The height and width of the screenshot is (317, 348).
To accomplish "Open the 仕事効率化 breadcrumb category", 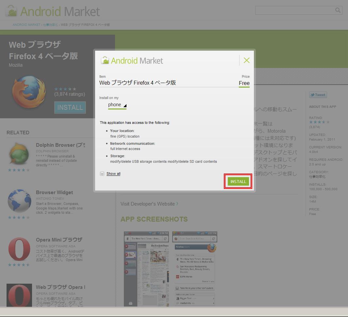I will [x=50, y=25].
